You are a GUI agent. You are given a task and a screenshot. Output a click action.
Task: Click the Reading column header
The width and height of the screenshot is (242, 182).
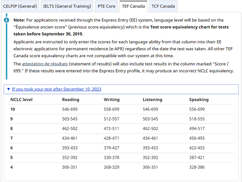71,99
